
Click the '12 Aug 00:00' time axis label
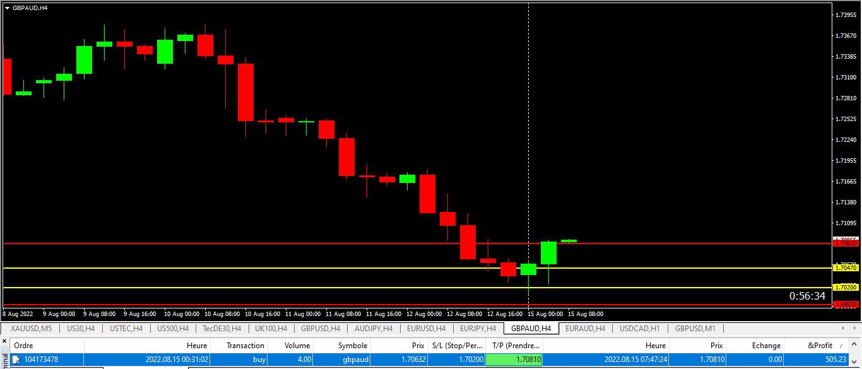424,313
